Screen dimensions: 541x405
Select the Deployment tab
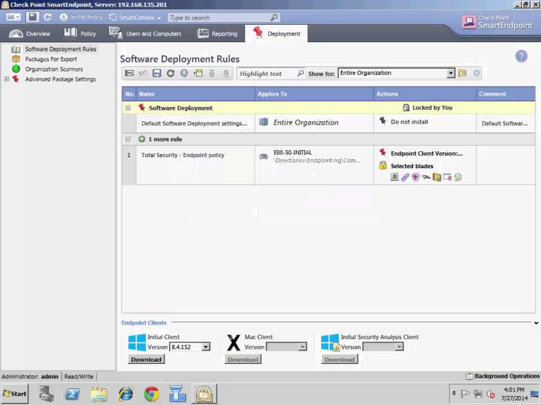276,34
